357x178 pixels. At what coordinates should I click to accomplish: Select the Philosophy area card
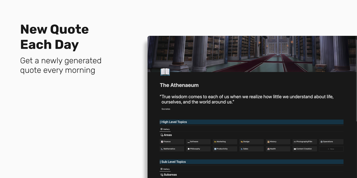point(198,149)
